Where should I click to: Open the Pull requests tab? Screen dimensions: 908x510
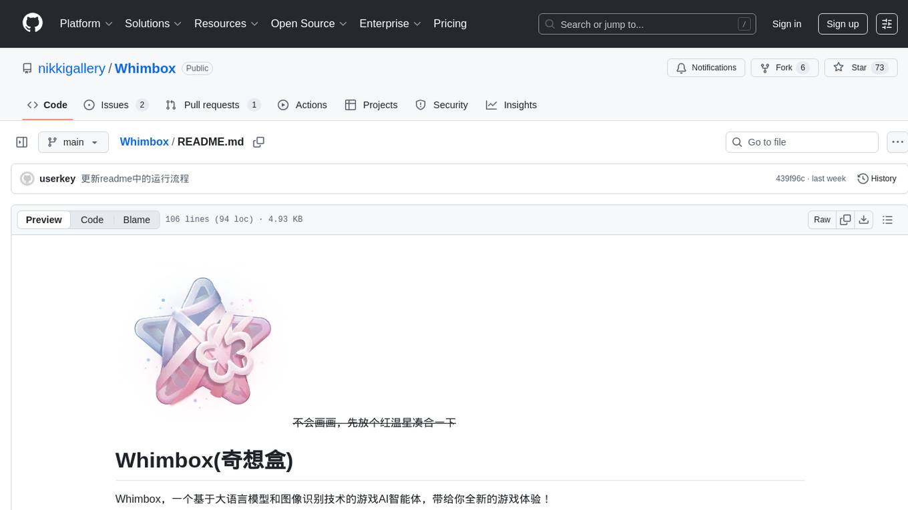[x=212, y=105]
